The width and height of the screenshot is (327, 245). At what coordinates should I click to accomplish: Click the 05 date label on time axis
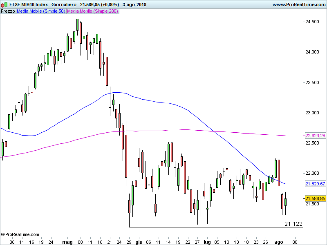(217, 242)
